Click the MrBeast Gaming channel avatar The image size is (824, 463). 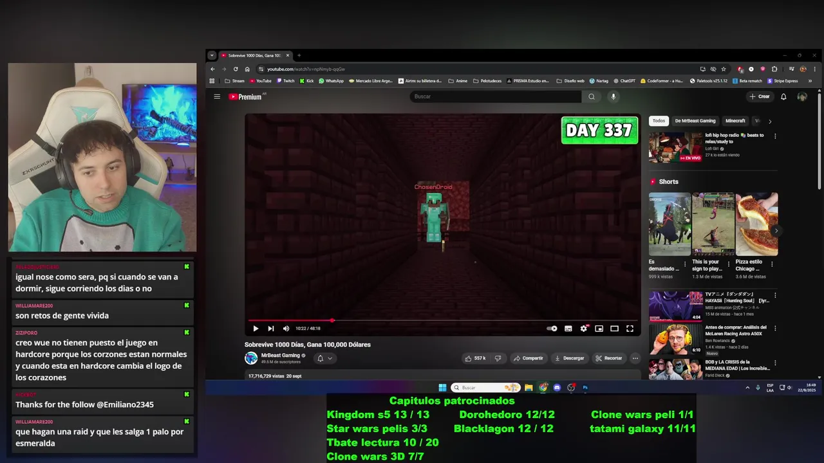251,358
